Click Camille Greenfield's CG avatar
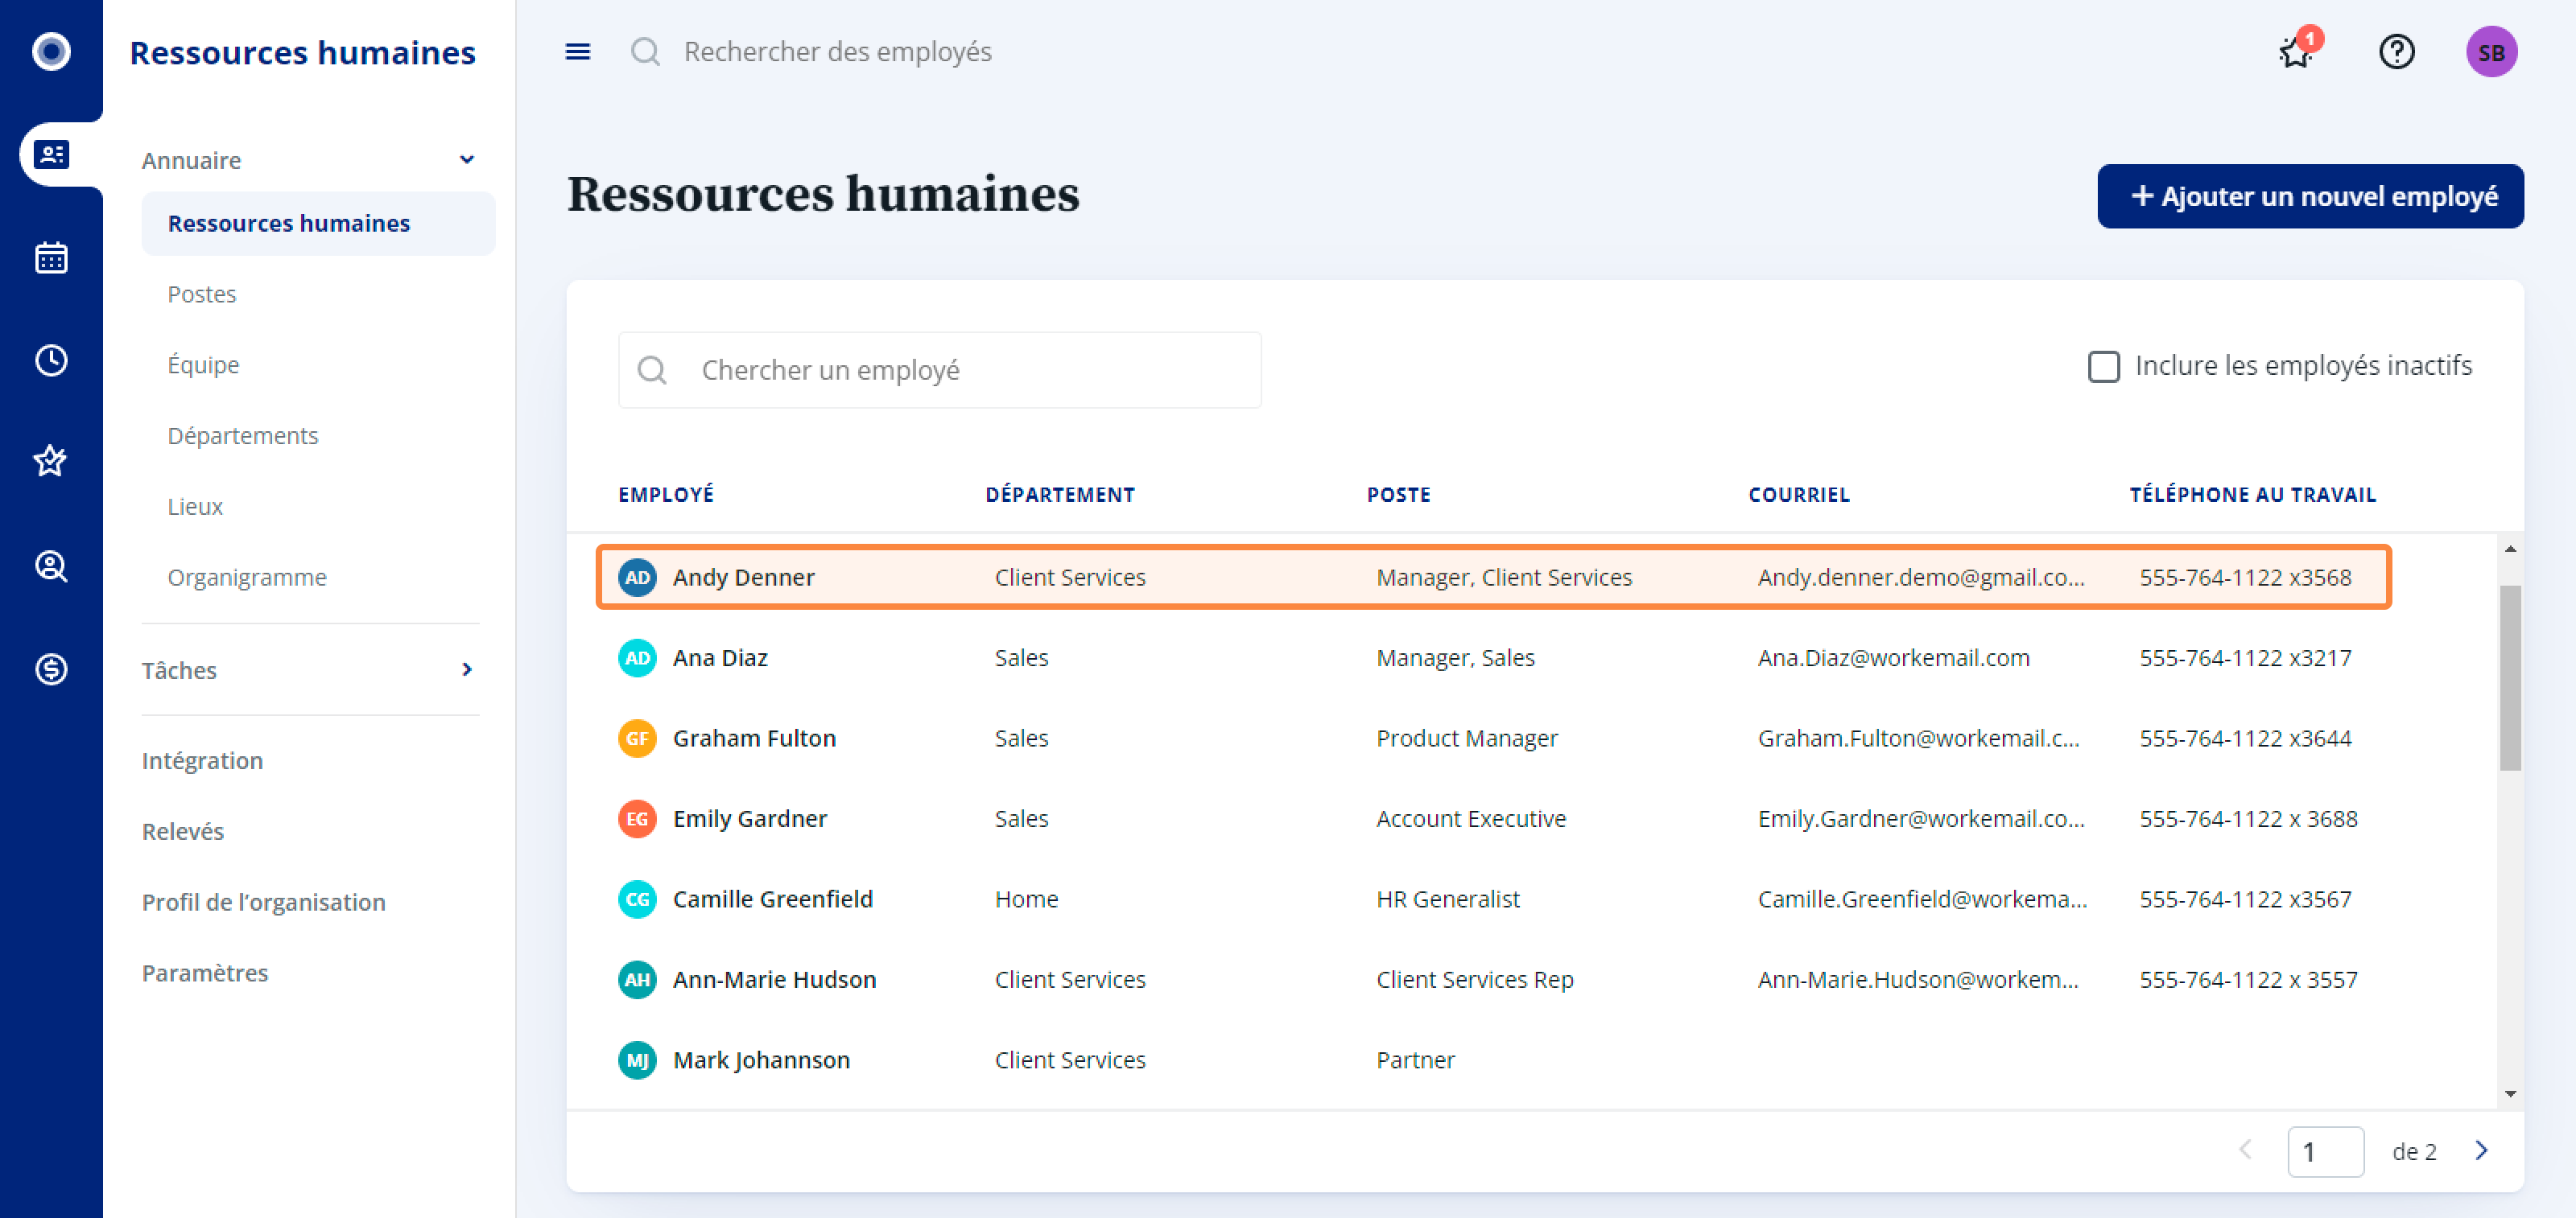The height and width of the screenshot is (1218, 2576). (x=637, y=899)
